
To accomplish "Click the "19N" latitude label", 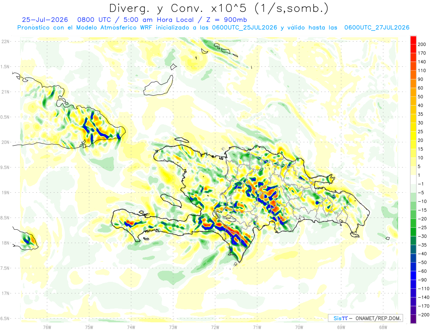I will point(6,193).
